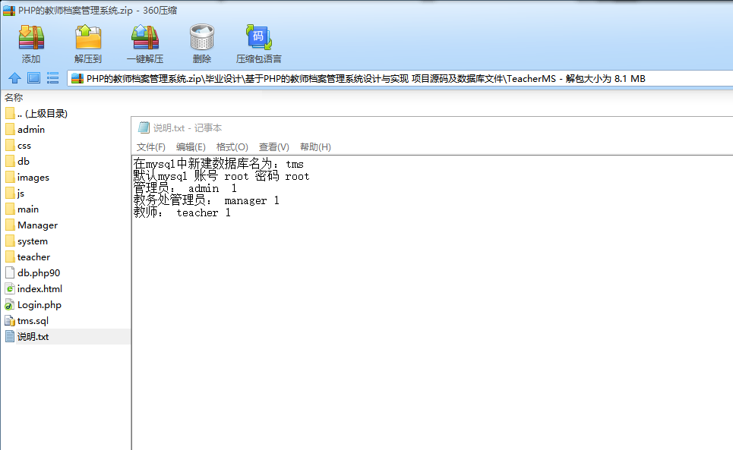Image resolution: width=733 pixels, height=450 pixels.
Task: Open the 查看(V) menu in Notepad
Action: coord(274,147)
